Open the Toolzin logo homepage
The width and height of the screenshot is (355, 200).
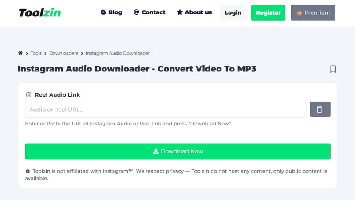coord(40,13)
